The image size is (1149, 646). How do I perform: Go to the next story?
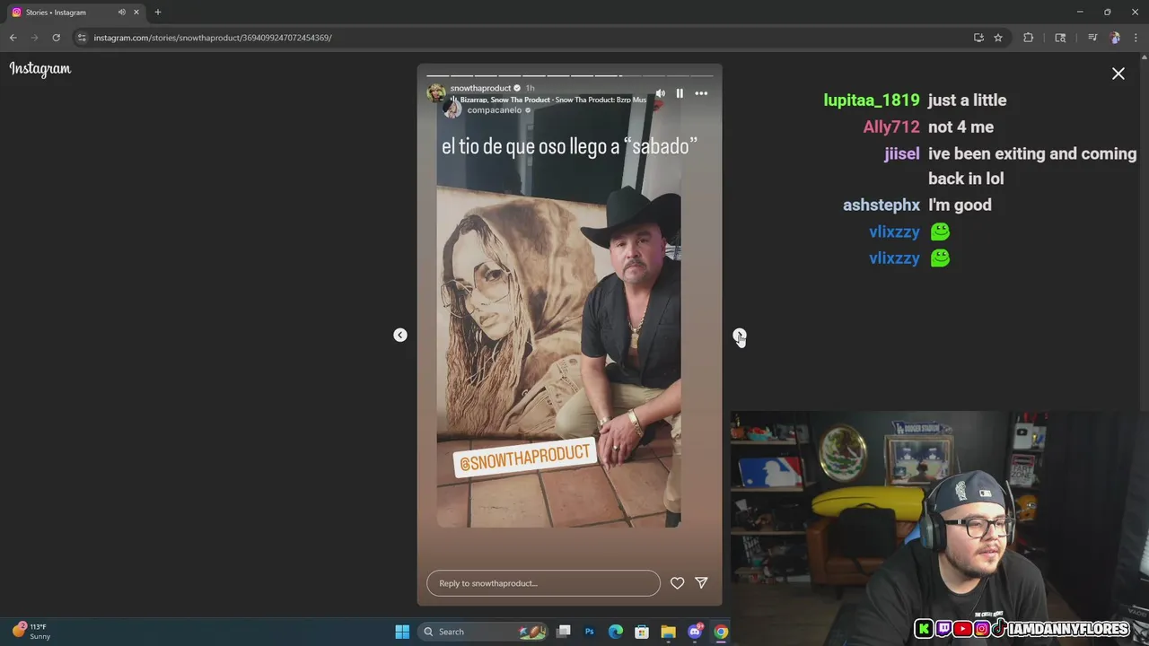point(739,335)
